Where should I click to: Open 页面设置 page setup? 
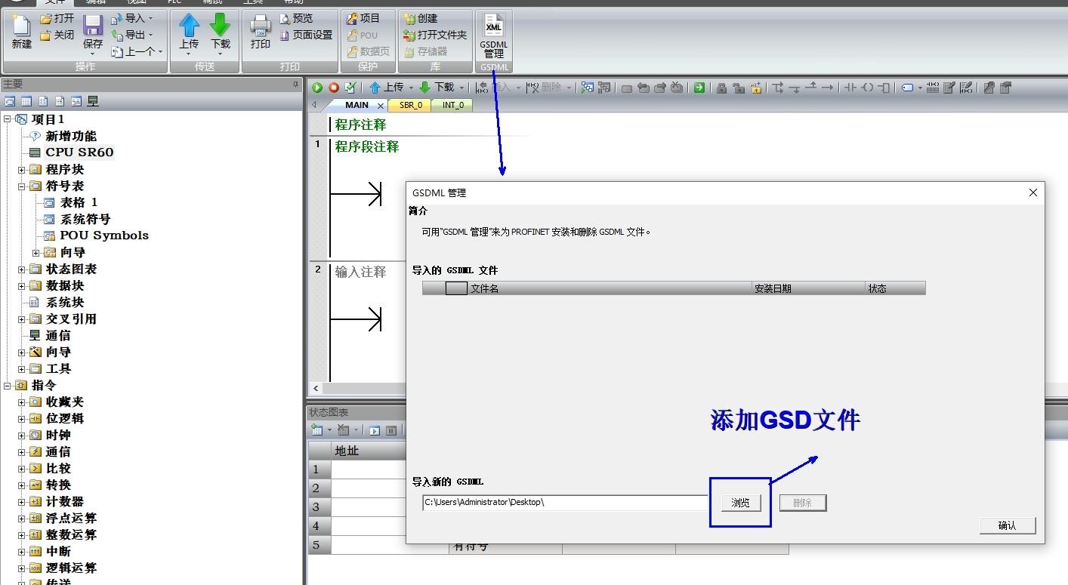pyautogui.click(x=306, y=35)
